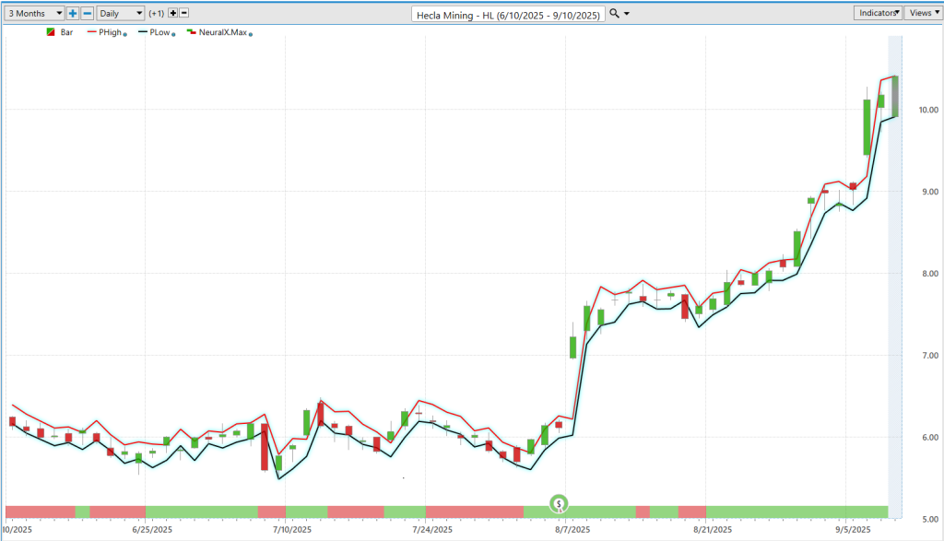Click the 10.00 price axis label
944x541 pixels.
tap(928, 110)
